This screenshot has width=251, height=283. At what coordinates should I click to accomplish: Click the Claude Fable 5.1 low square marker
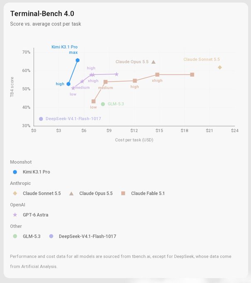pyautogui.click(x=93, y=102)
